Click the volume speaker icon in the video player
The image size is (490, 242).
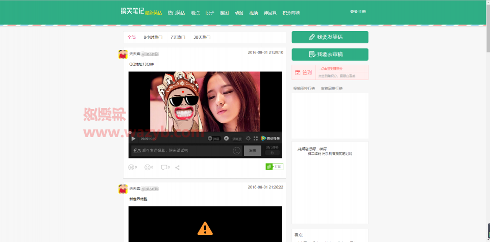click(x=226, y=139)
